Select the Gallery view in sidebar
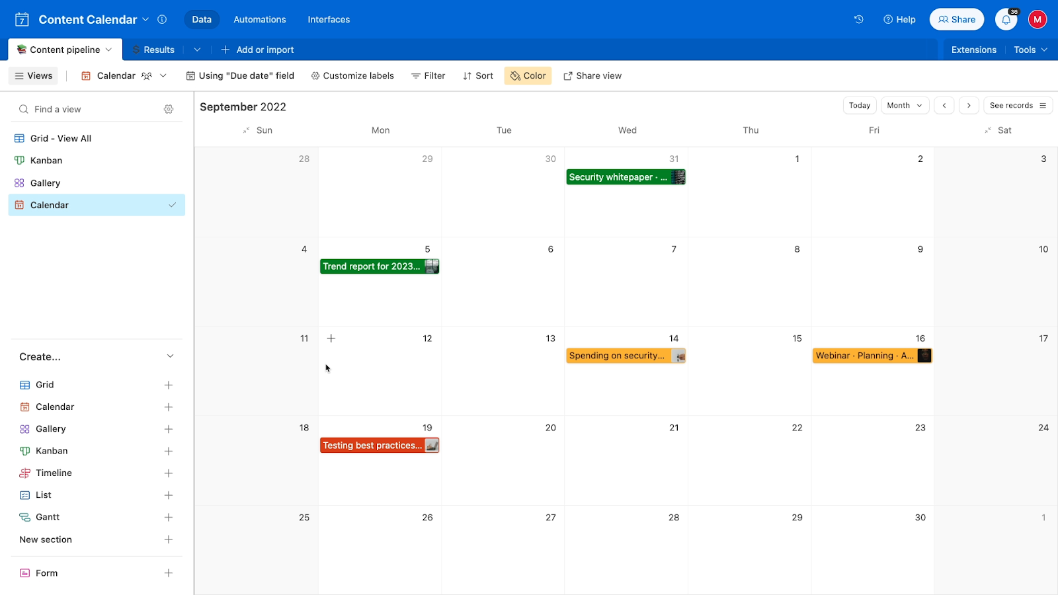The height and width of the screenshot is (595, 1058). pyautogui.click(x=97, y=183)
